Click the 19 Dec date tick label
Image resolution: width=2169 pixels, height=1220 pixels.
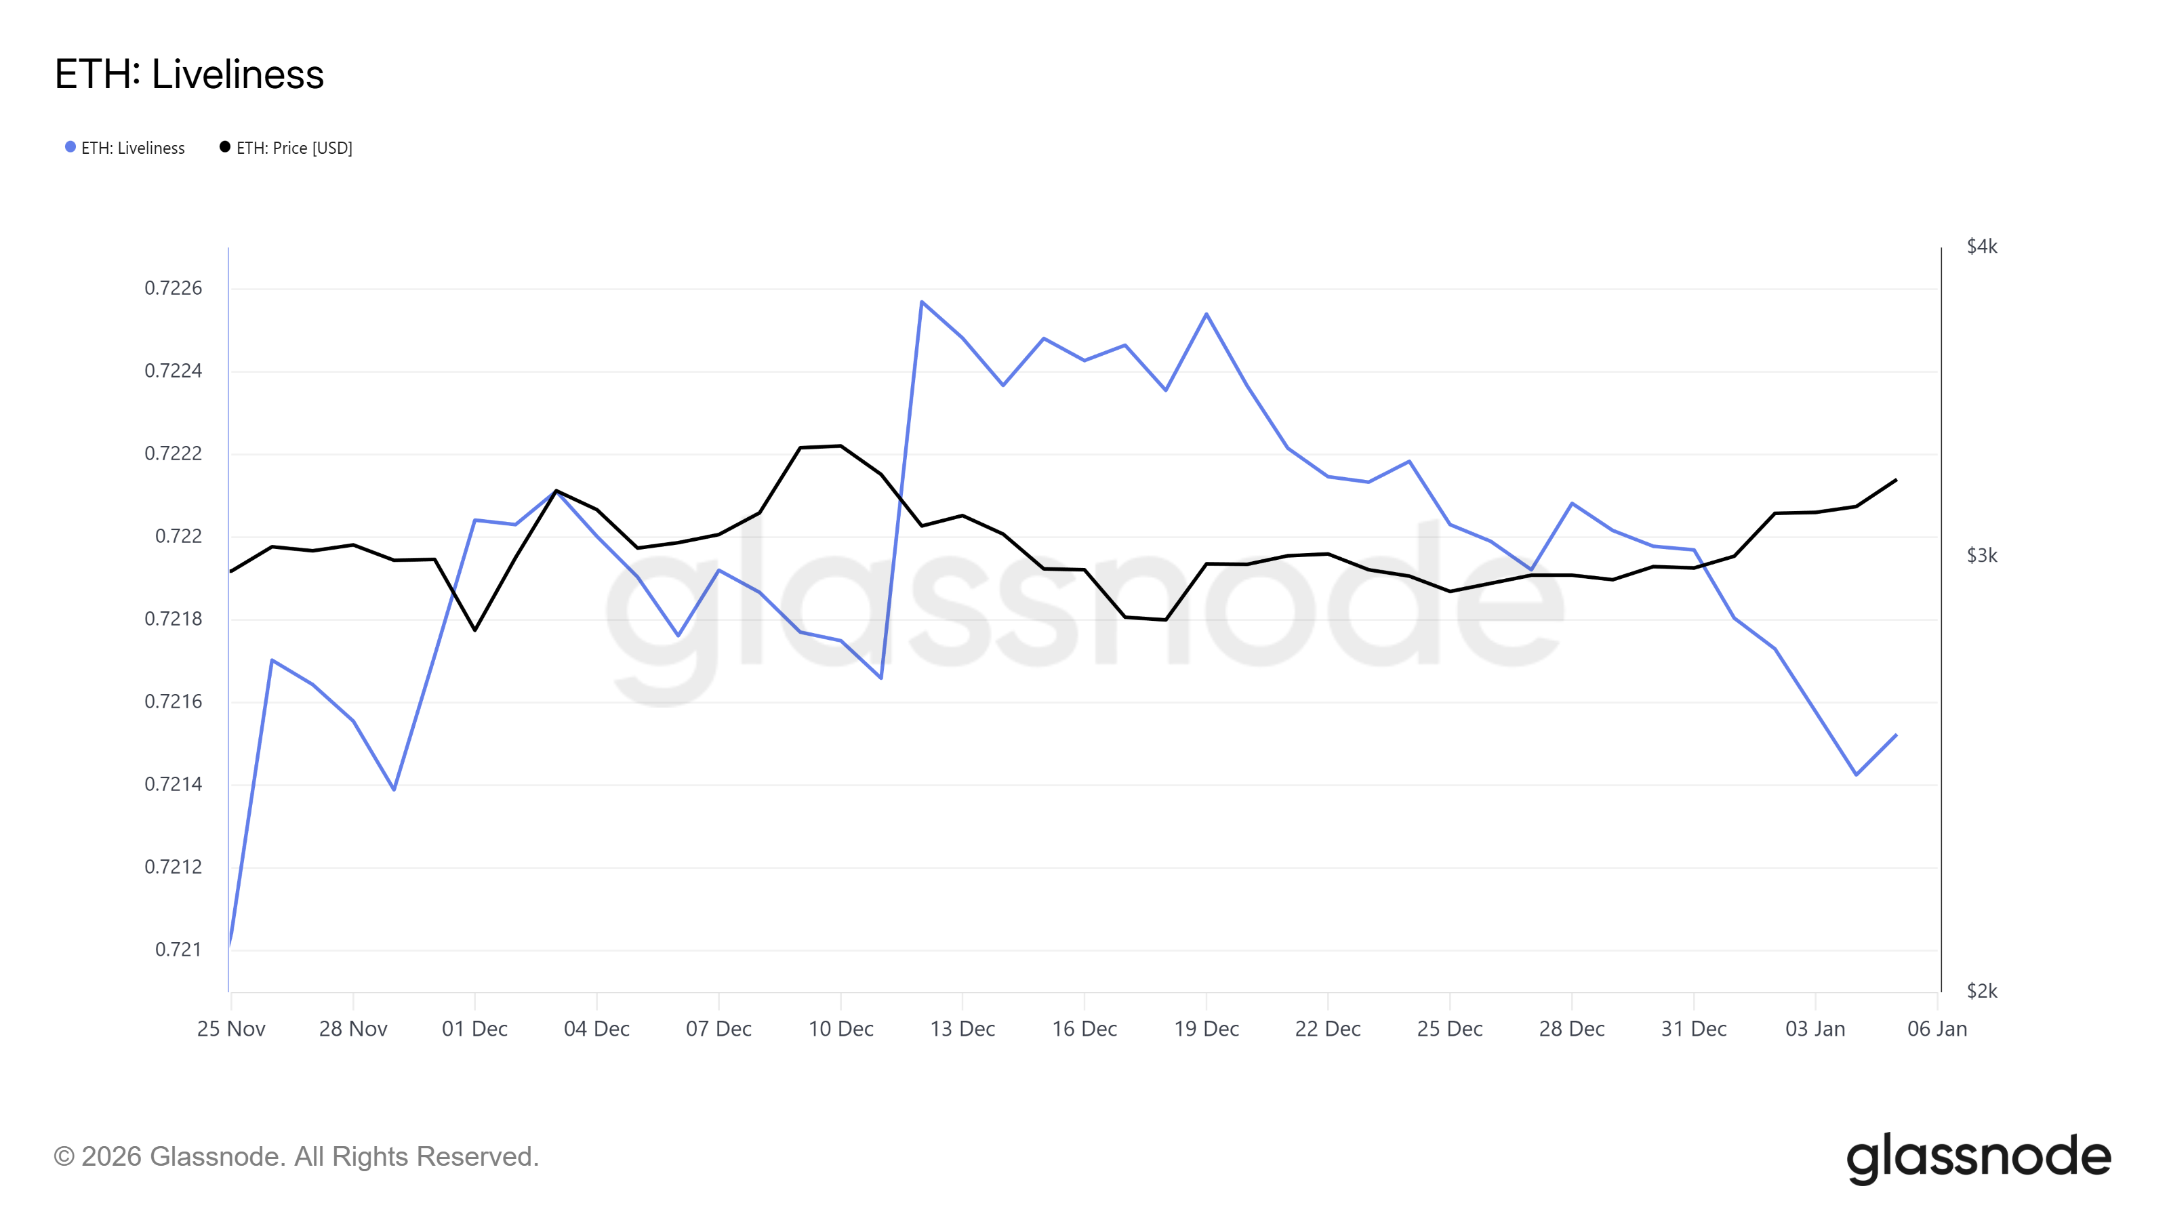pos(1206,1029)
